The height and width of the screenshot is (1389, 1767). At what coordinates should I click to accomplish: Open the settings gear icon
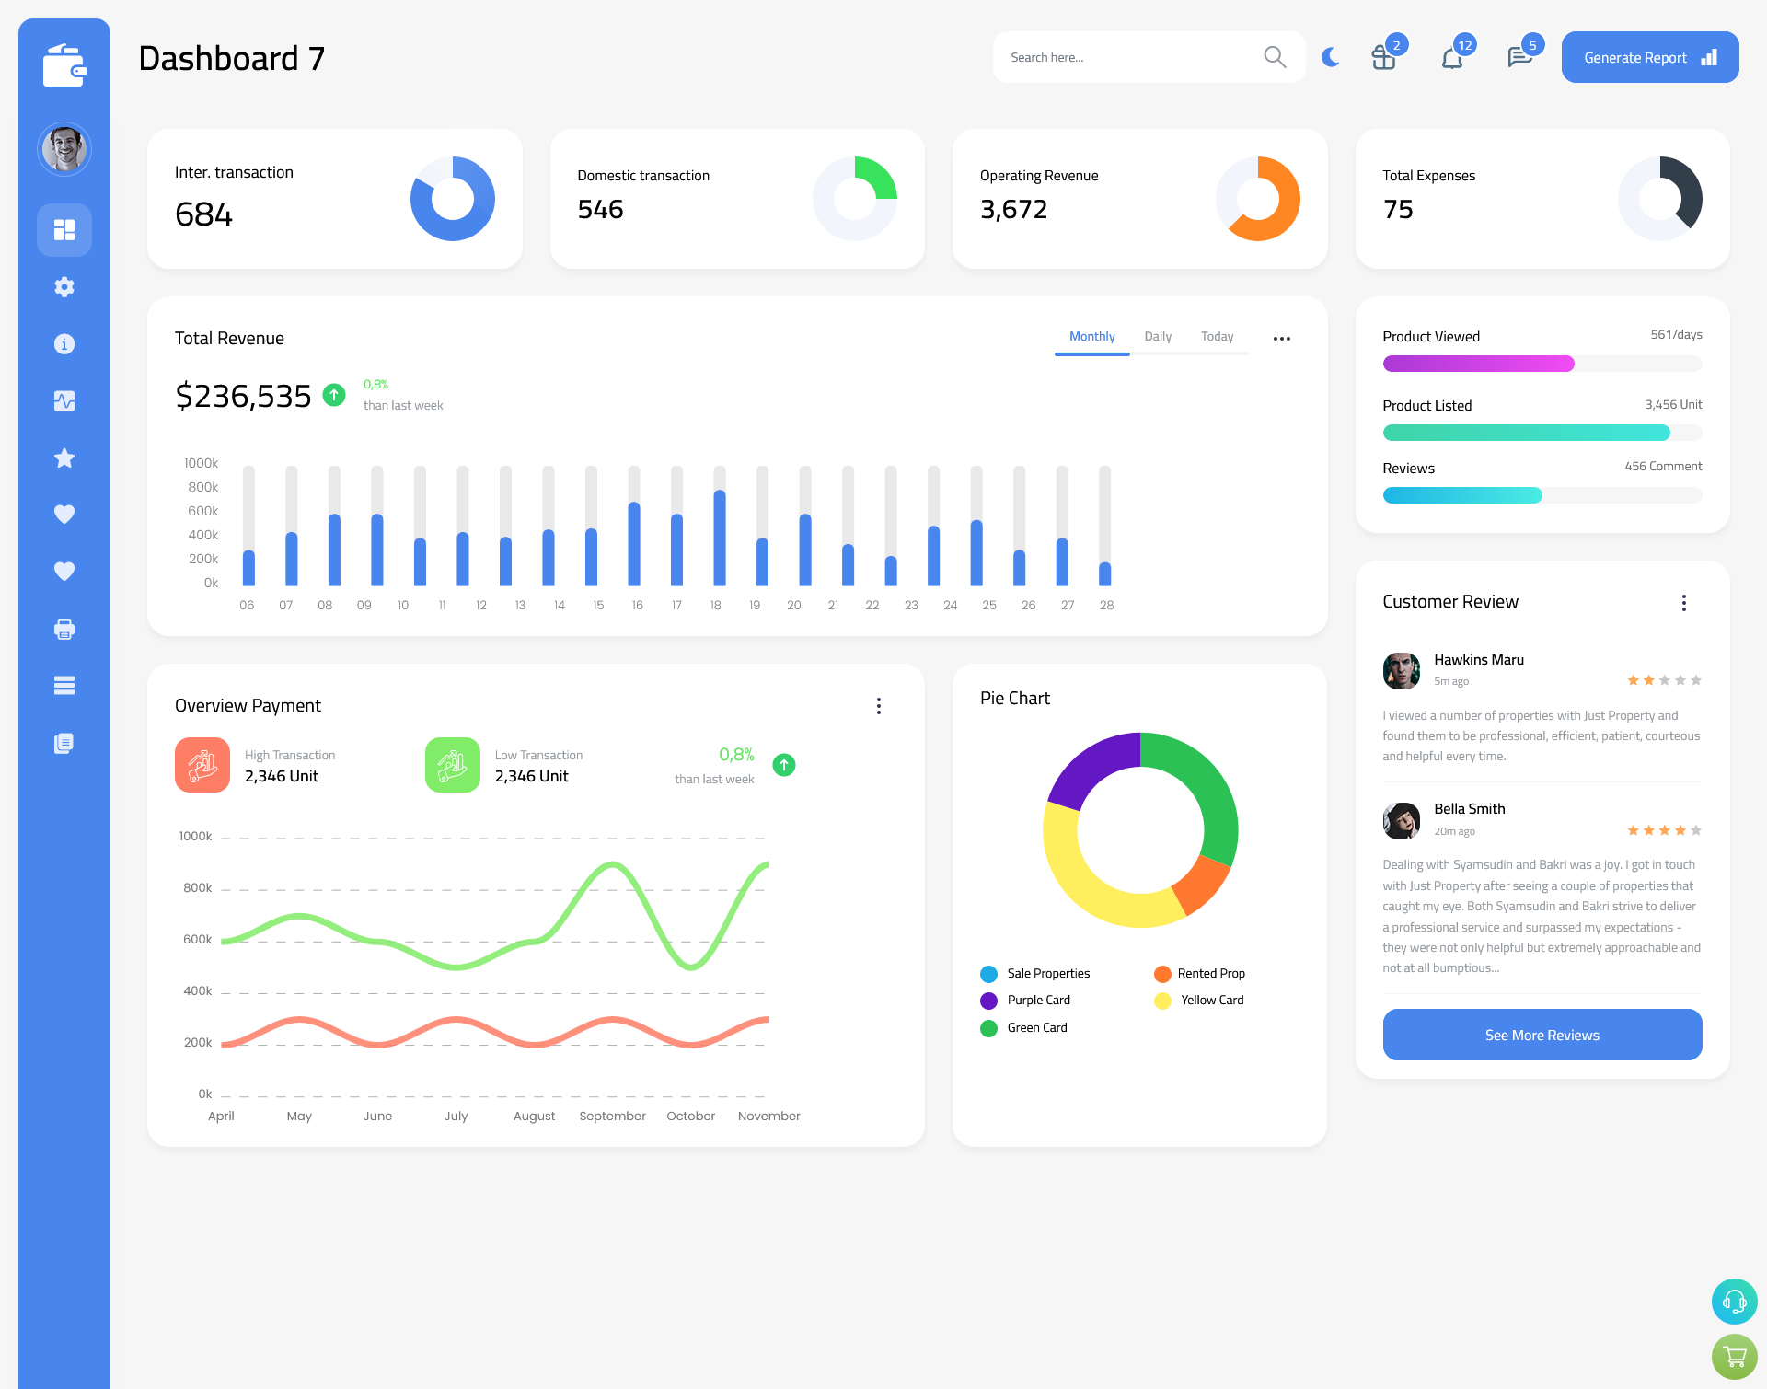(x=64, y=285)
